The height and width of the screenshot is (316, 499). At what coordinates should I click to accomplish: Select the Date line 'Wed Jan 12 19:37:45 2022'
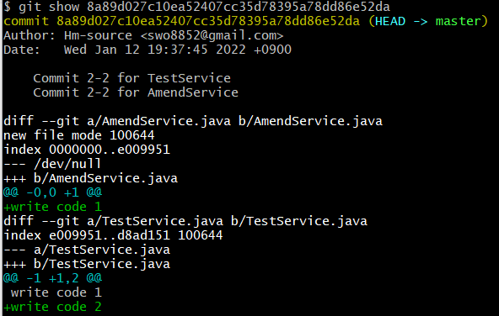tap(148, 50)
